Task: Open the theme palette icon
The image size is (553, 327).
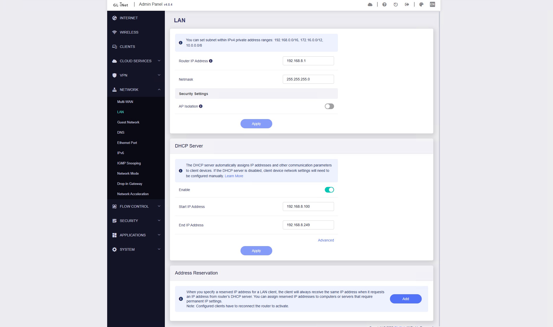Action: pyautogui.click(x=421, y=4)
